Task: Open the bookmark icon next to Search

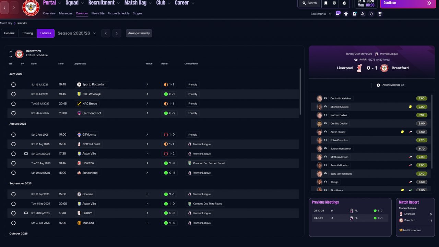Action: 326,3
